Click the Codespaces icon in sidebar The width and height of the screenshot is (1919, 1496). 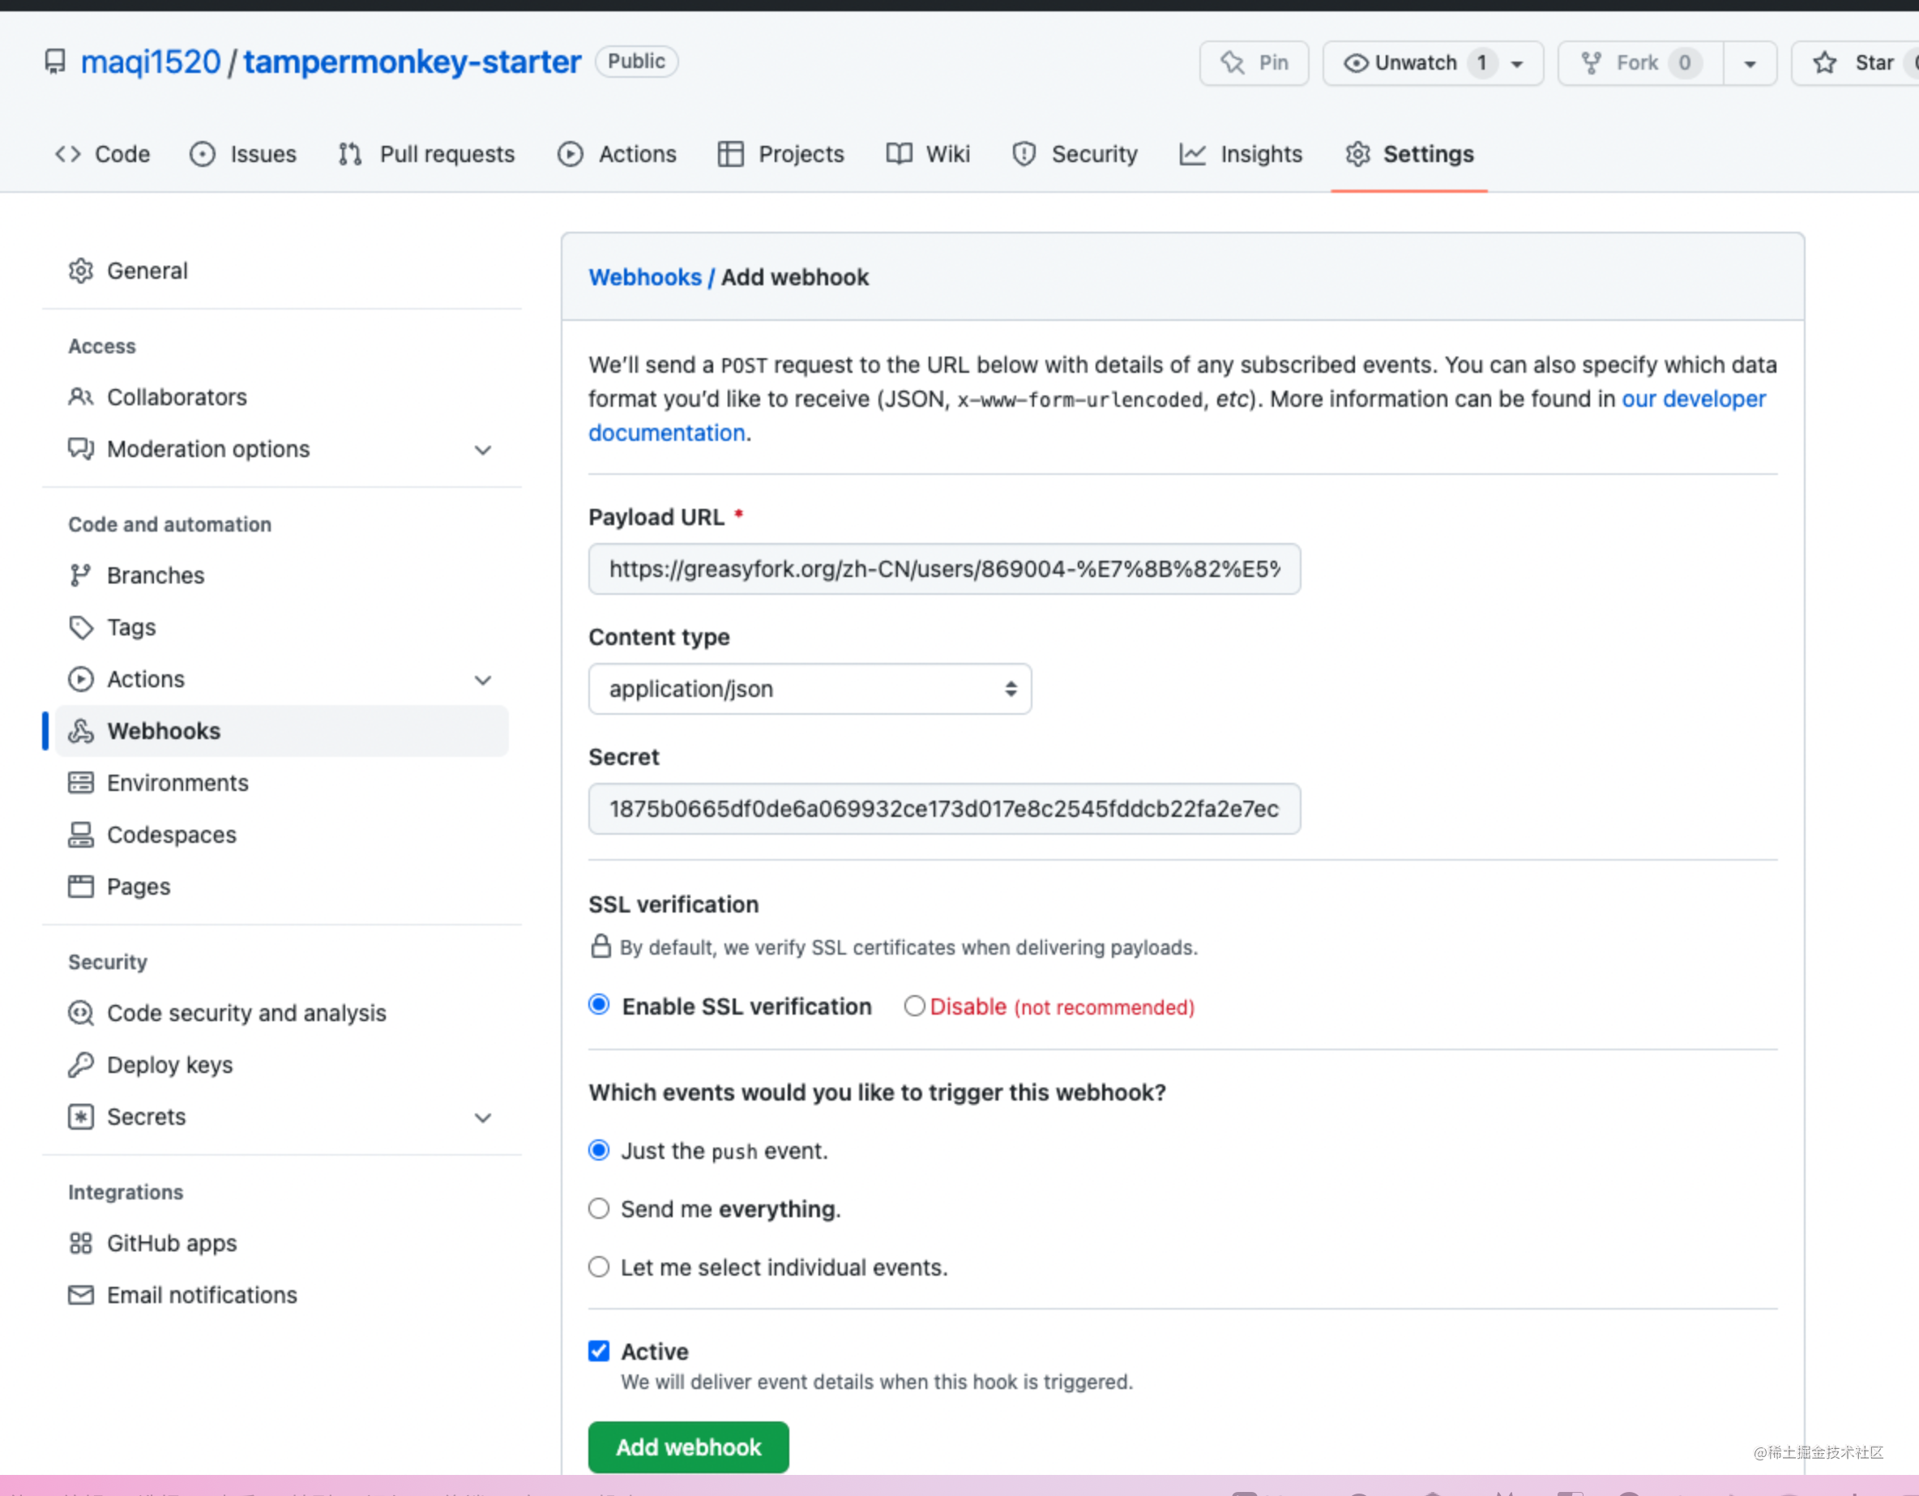81,835
